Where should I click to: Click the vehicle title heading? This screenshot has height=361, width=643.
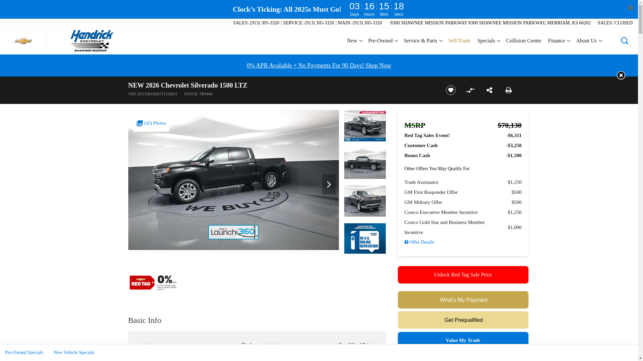tap(188, 85)
